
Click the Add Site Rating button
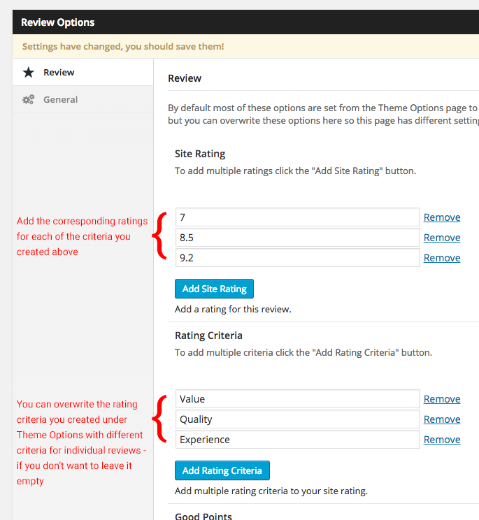pos(214,289)
